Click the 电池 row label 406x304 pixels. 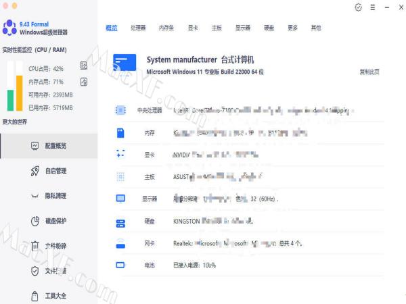tap(150, 265)
